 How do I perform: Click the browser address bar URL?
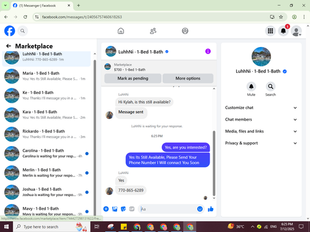click(x=82, y=17)
